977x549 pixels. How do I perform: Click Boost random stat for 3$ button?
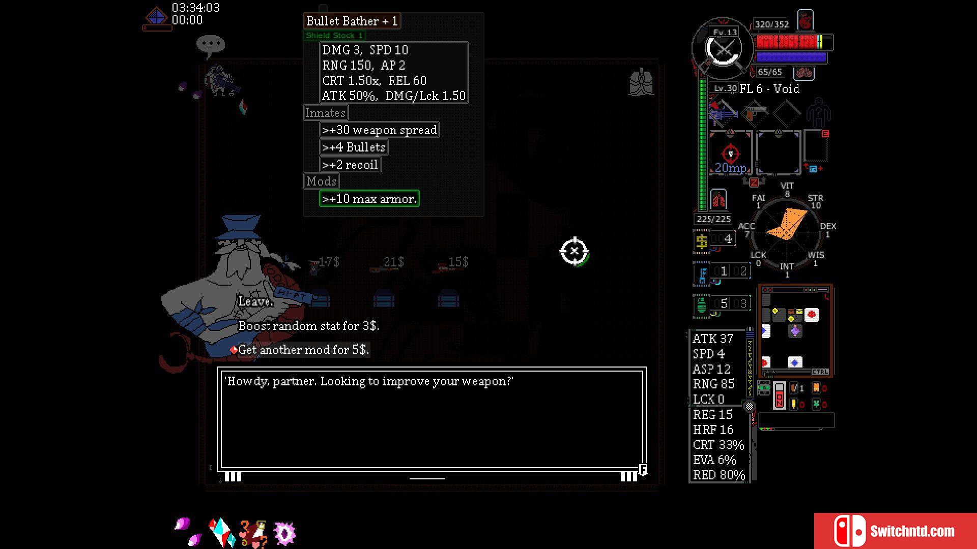(x=308, y=326)
